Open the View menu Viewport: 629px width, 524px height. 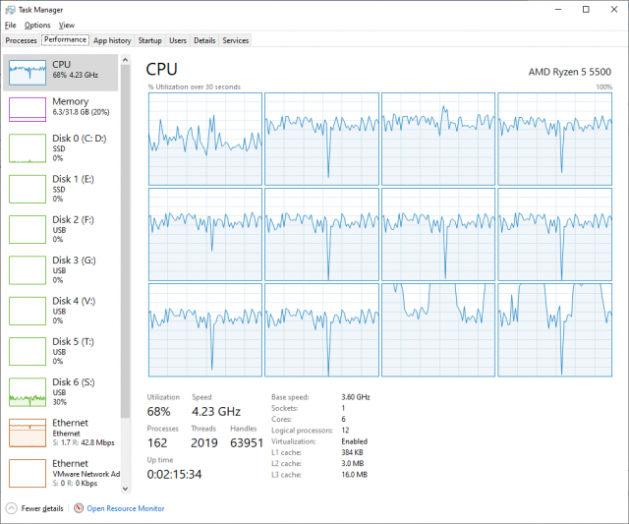coord(67,25)
